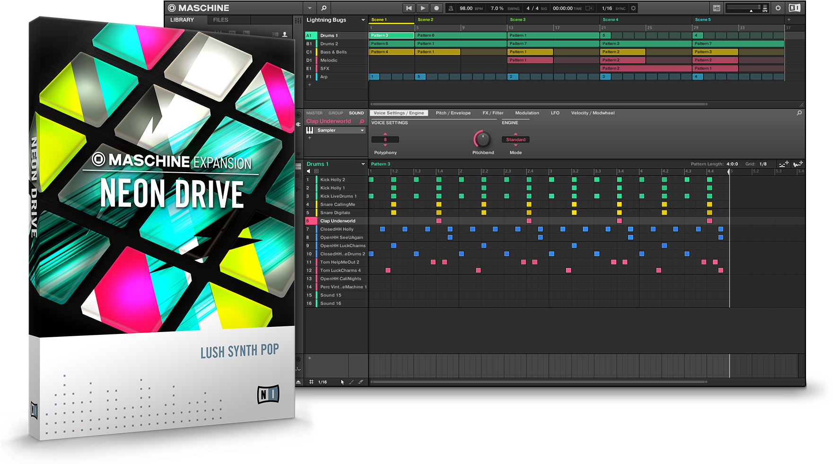Open the control area search magnifier at right
Image resolution: width=833 pixels, height=464 pixels.
point(799,113)
